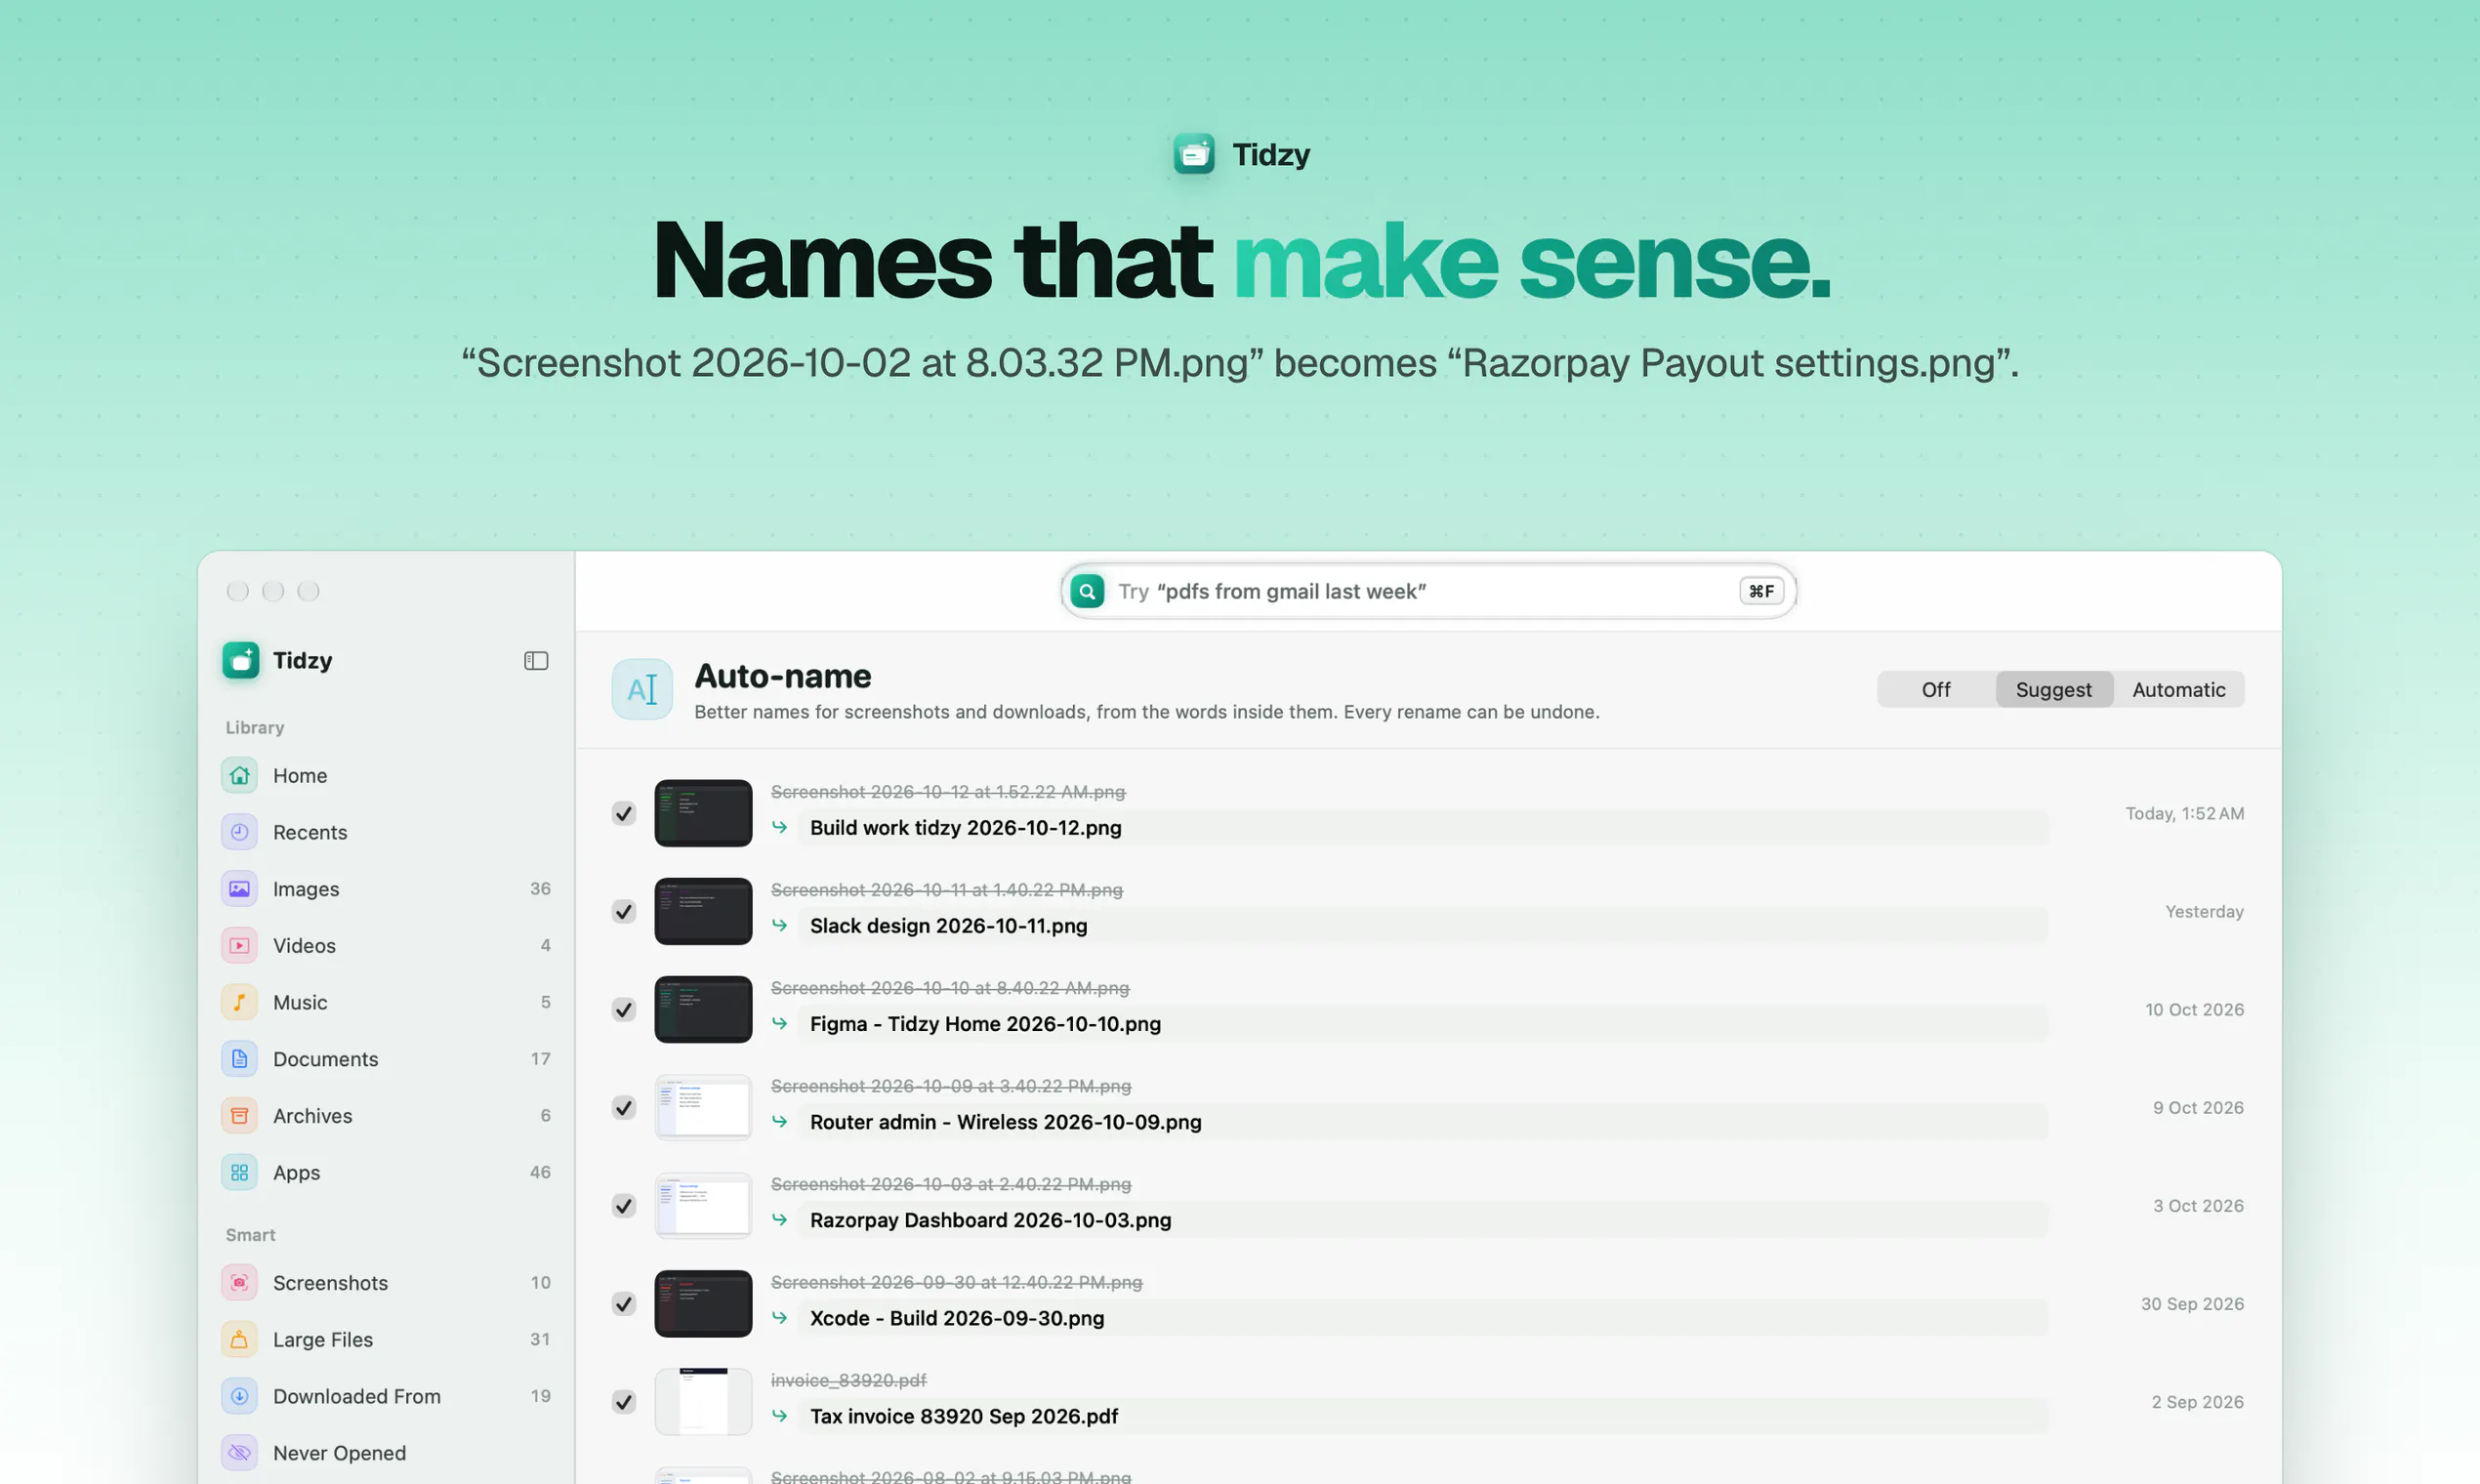Uncheck the Razorpay Dashboard rename
Screen dimensions: 2480x1484
click(624, 1205)
